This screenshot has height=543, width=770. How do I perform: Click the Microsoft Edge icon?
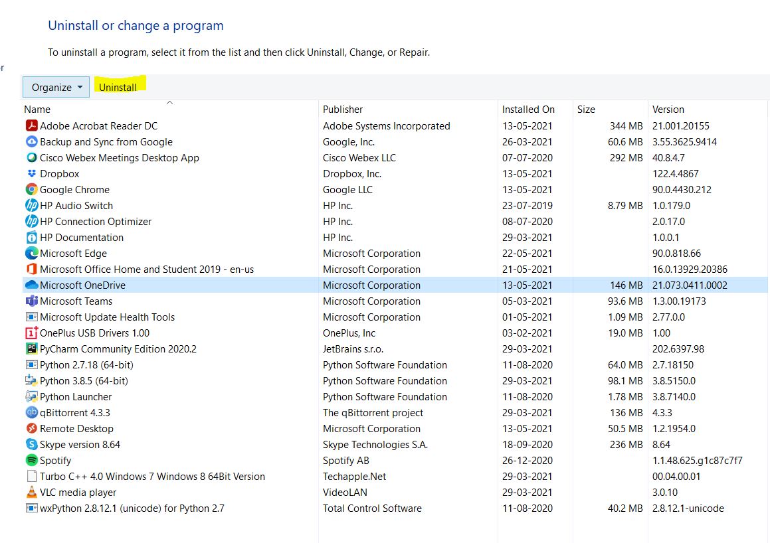tap(31, 253)
